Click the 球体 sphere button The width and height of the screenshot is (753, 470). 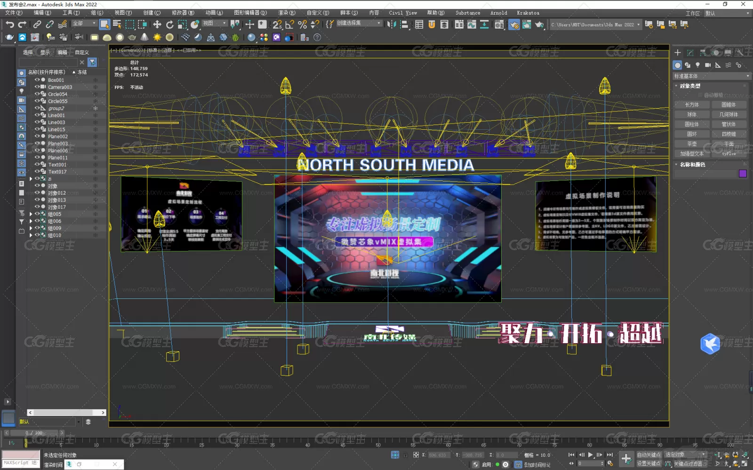coord(692,115)
